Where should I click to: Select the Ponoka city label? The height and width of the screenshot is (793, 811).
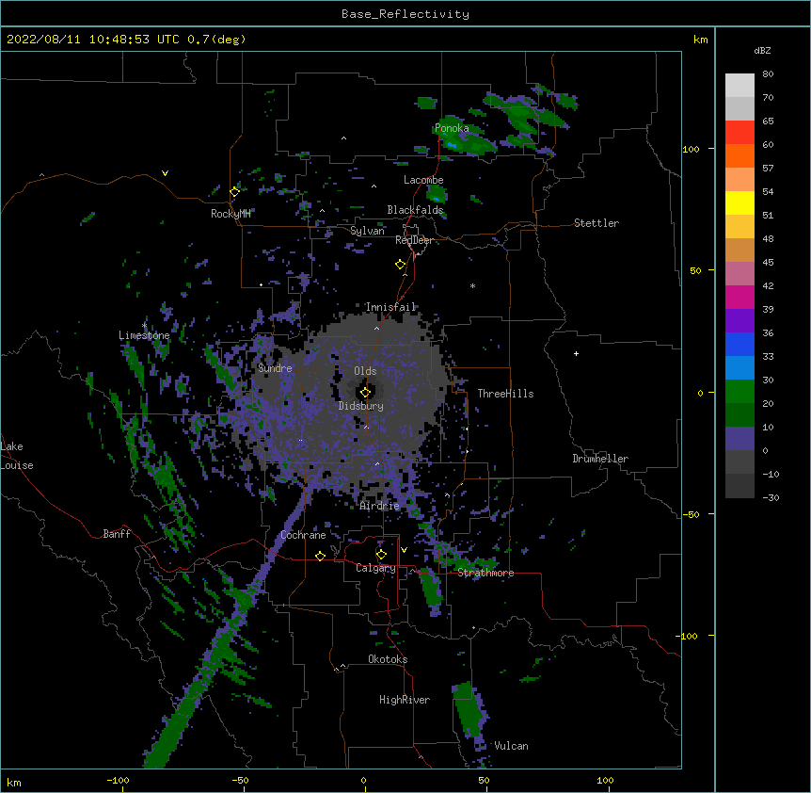(452, 128)
